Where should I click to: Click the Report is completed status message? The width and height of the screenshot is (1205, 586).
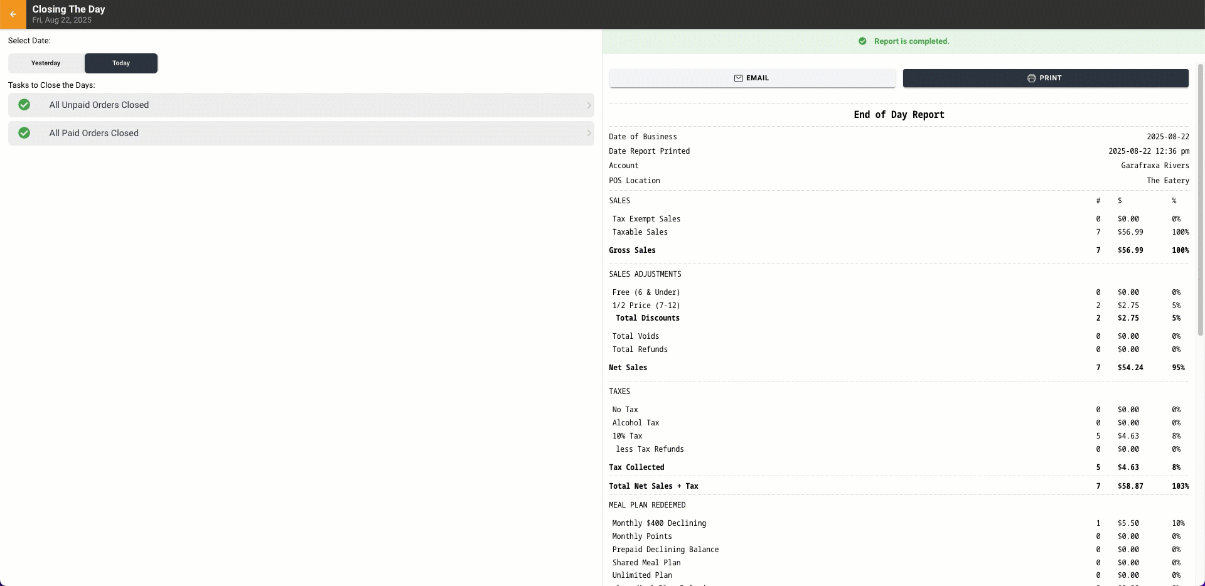(911, 41)
